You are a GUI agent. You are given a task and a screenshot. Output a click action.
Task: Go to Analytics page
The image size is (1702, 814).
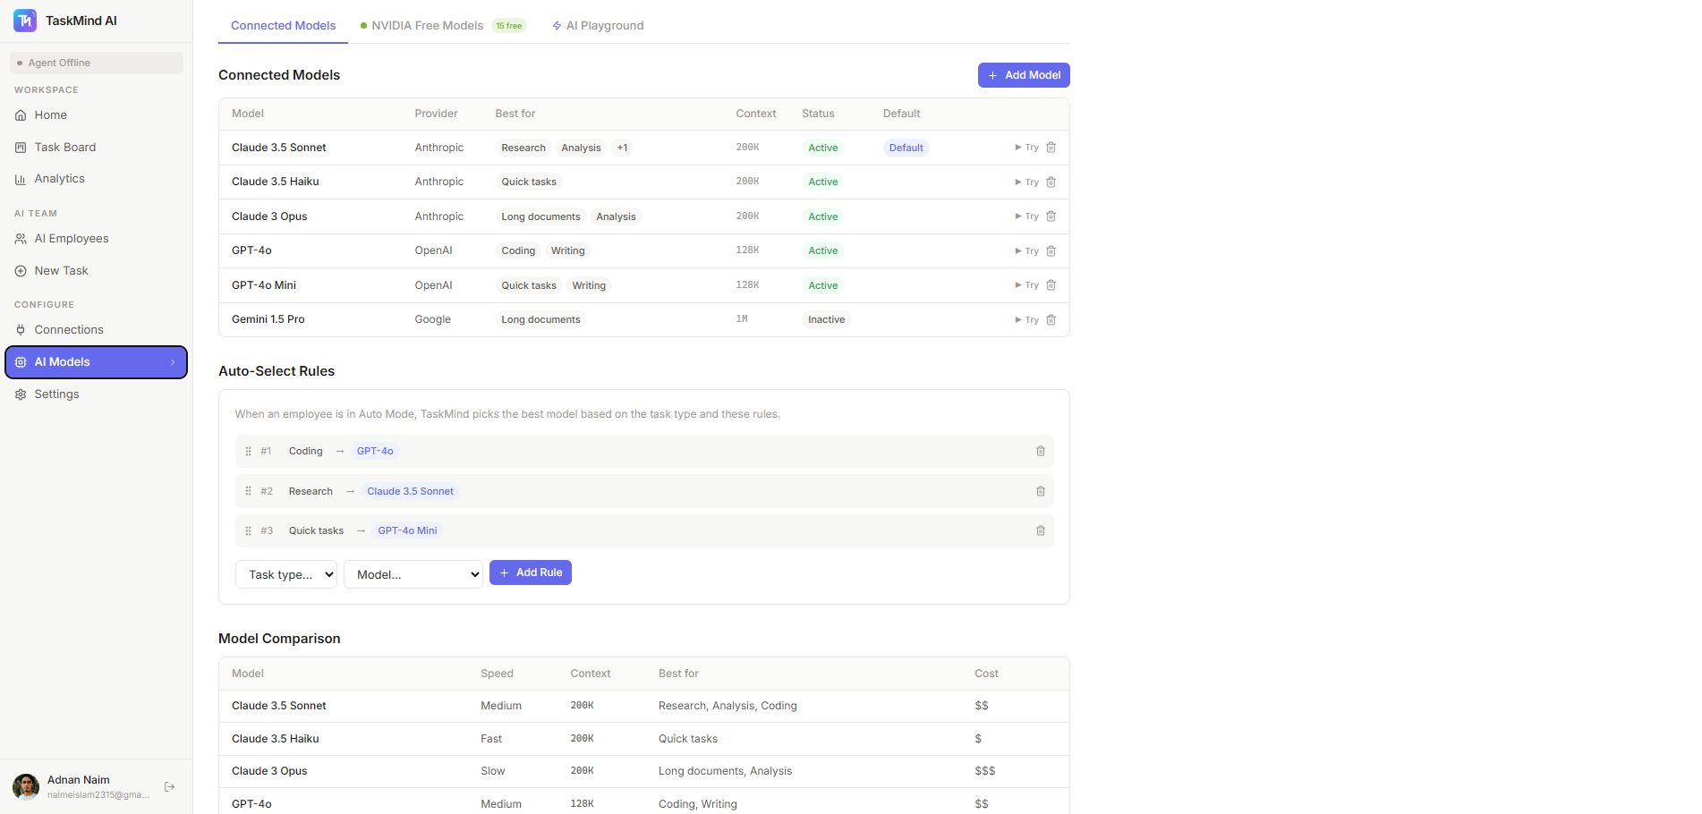click(x=96, y=179)
